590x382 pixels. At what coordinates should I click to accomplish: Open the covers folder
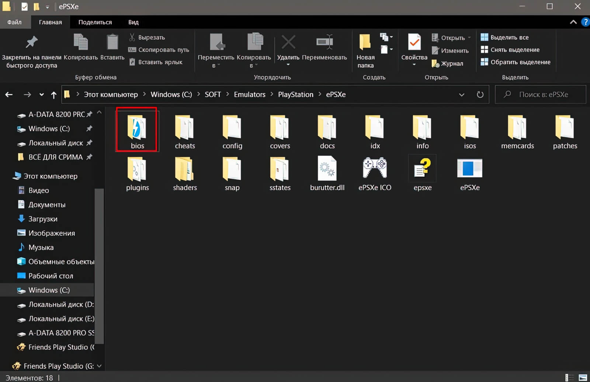coord(280,132)
